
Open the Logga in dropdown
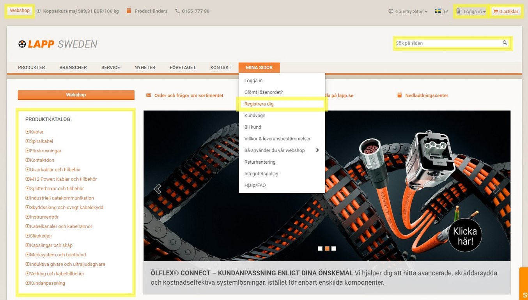tap(471, 11)
